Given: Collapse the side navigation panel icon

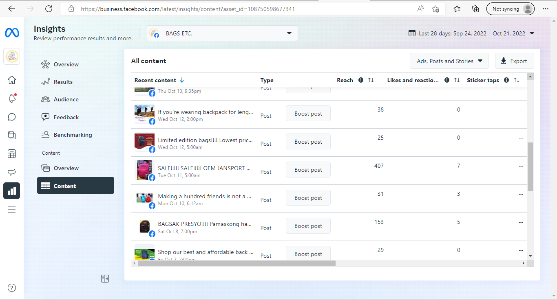Looking at the screenshot, I should [105, 278].
